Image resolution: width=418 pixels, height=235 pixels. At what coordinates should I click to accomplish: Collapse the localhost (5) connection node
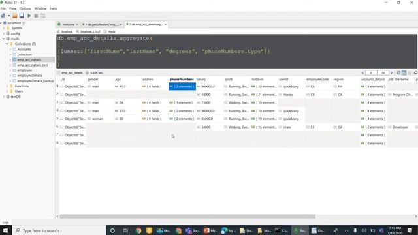click(x=1, y=23)
